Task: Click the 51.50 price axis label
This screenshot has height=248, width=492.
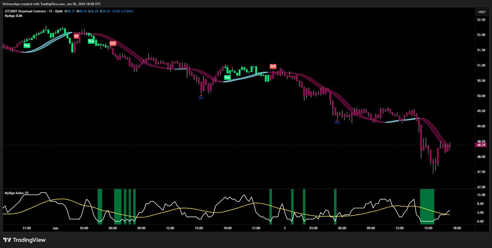Action: pyautogui.click(x=481, y=50)
